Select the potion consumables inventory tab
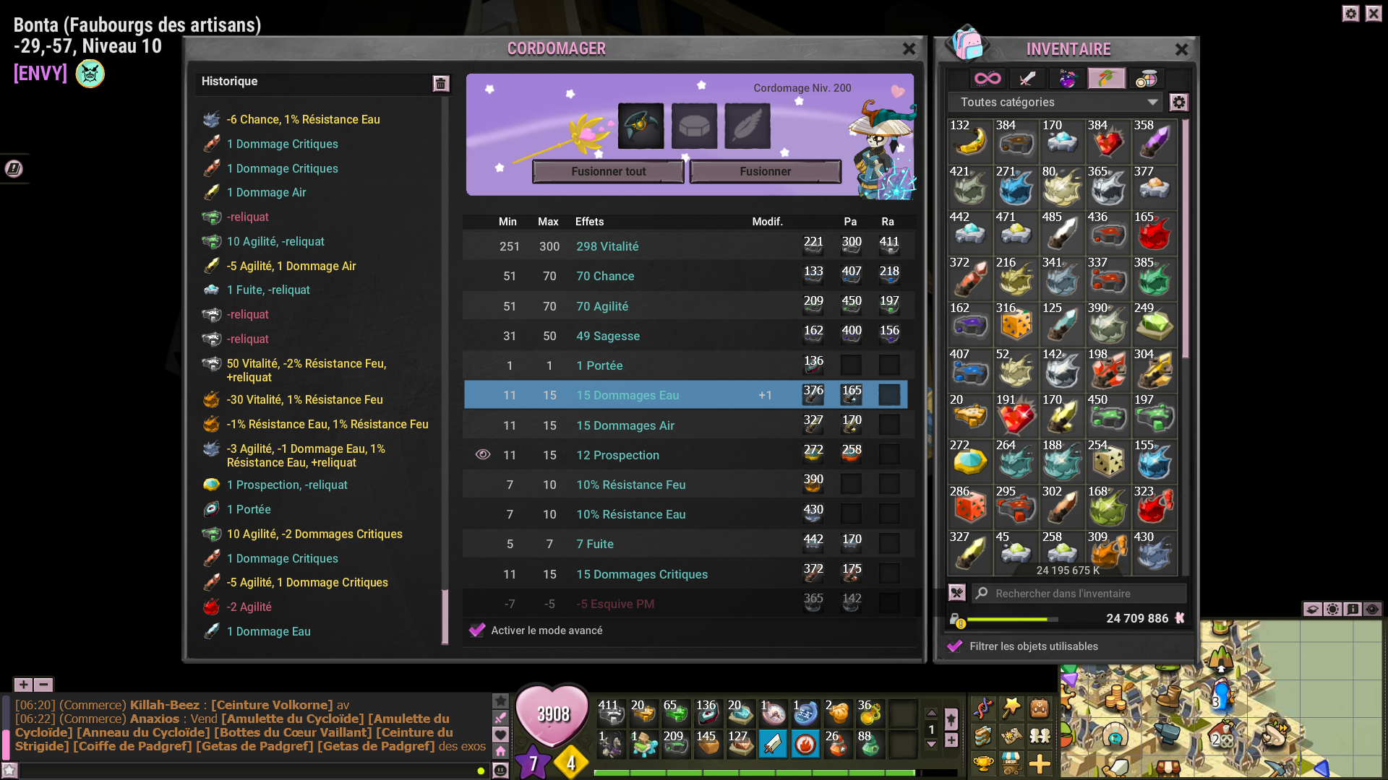The height and width of the screenshot is (780, 1388). coord(1067,78)
